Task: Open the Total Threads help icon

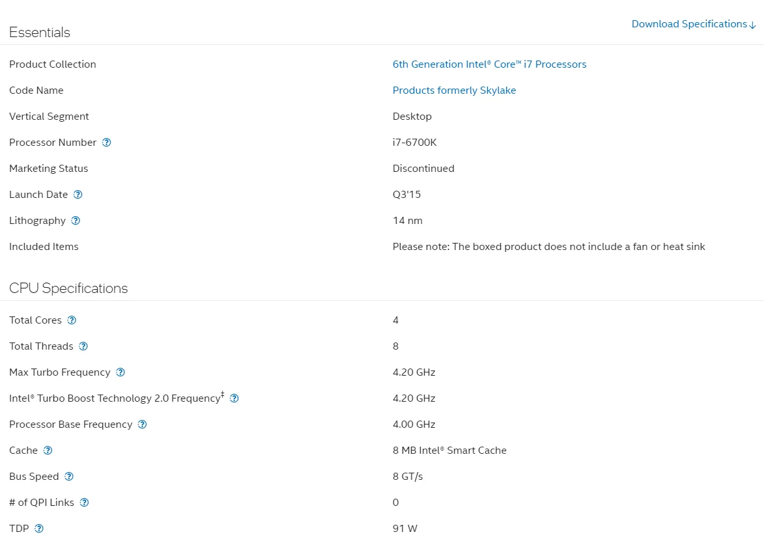Action: [x=83, y=346]
